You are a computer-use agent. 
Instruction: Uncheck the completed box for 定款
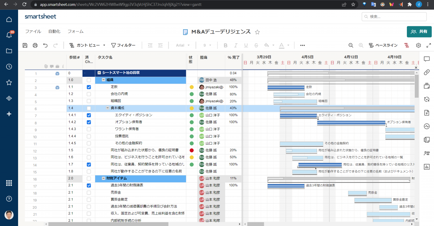[89, 87]
